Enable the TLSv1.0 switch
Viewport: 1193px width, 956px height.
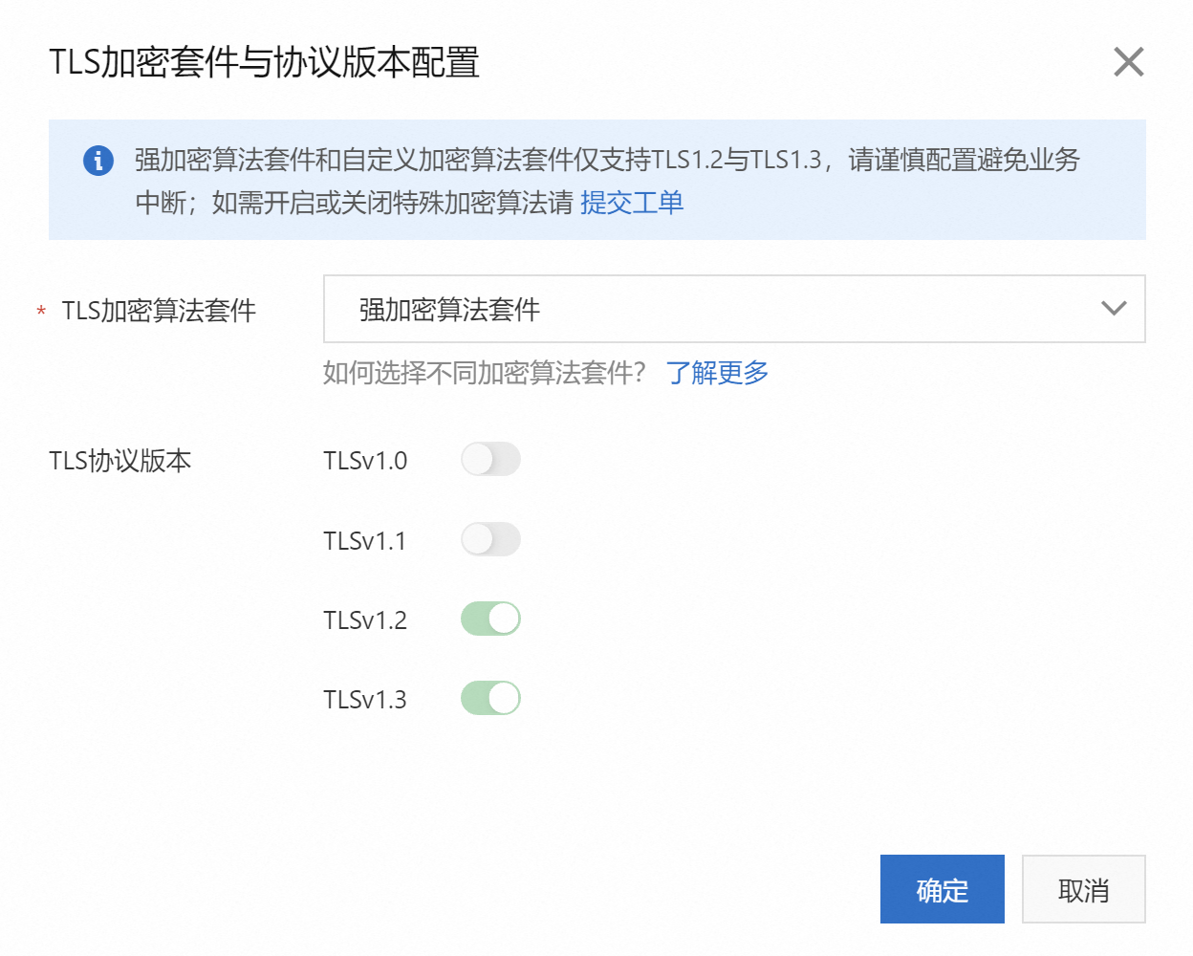(x=490, y=460)
